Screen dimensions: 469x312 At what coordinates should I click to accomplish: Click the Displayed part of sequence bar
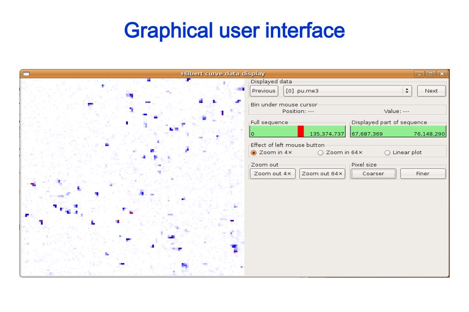pyautogui.click(x=398, y=131)
